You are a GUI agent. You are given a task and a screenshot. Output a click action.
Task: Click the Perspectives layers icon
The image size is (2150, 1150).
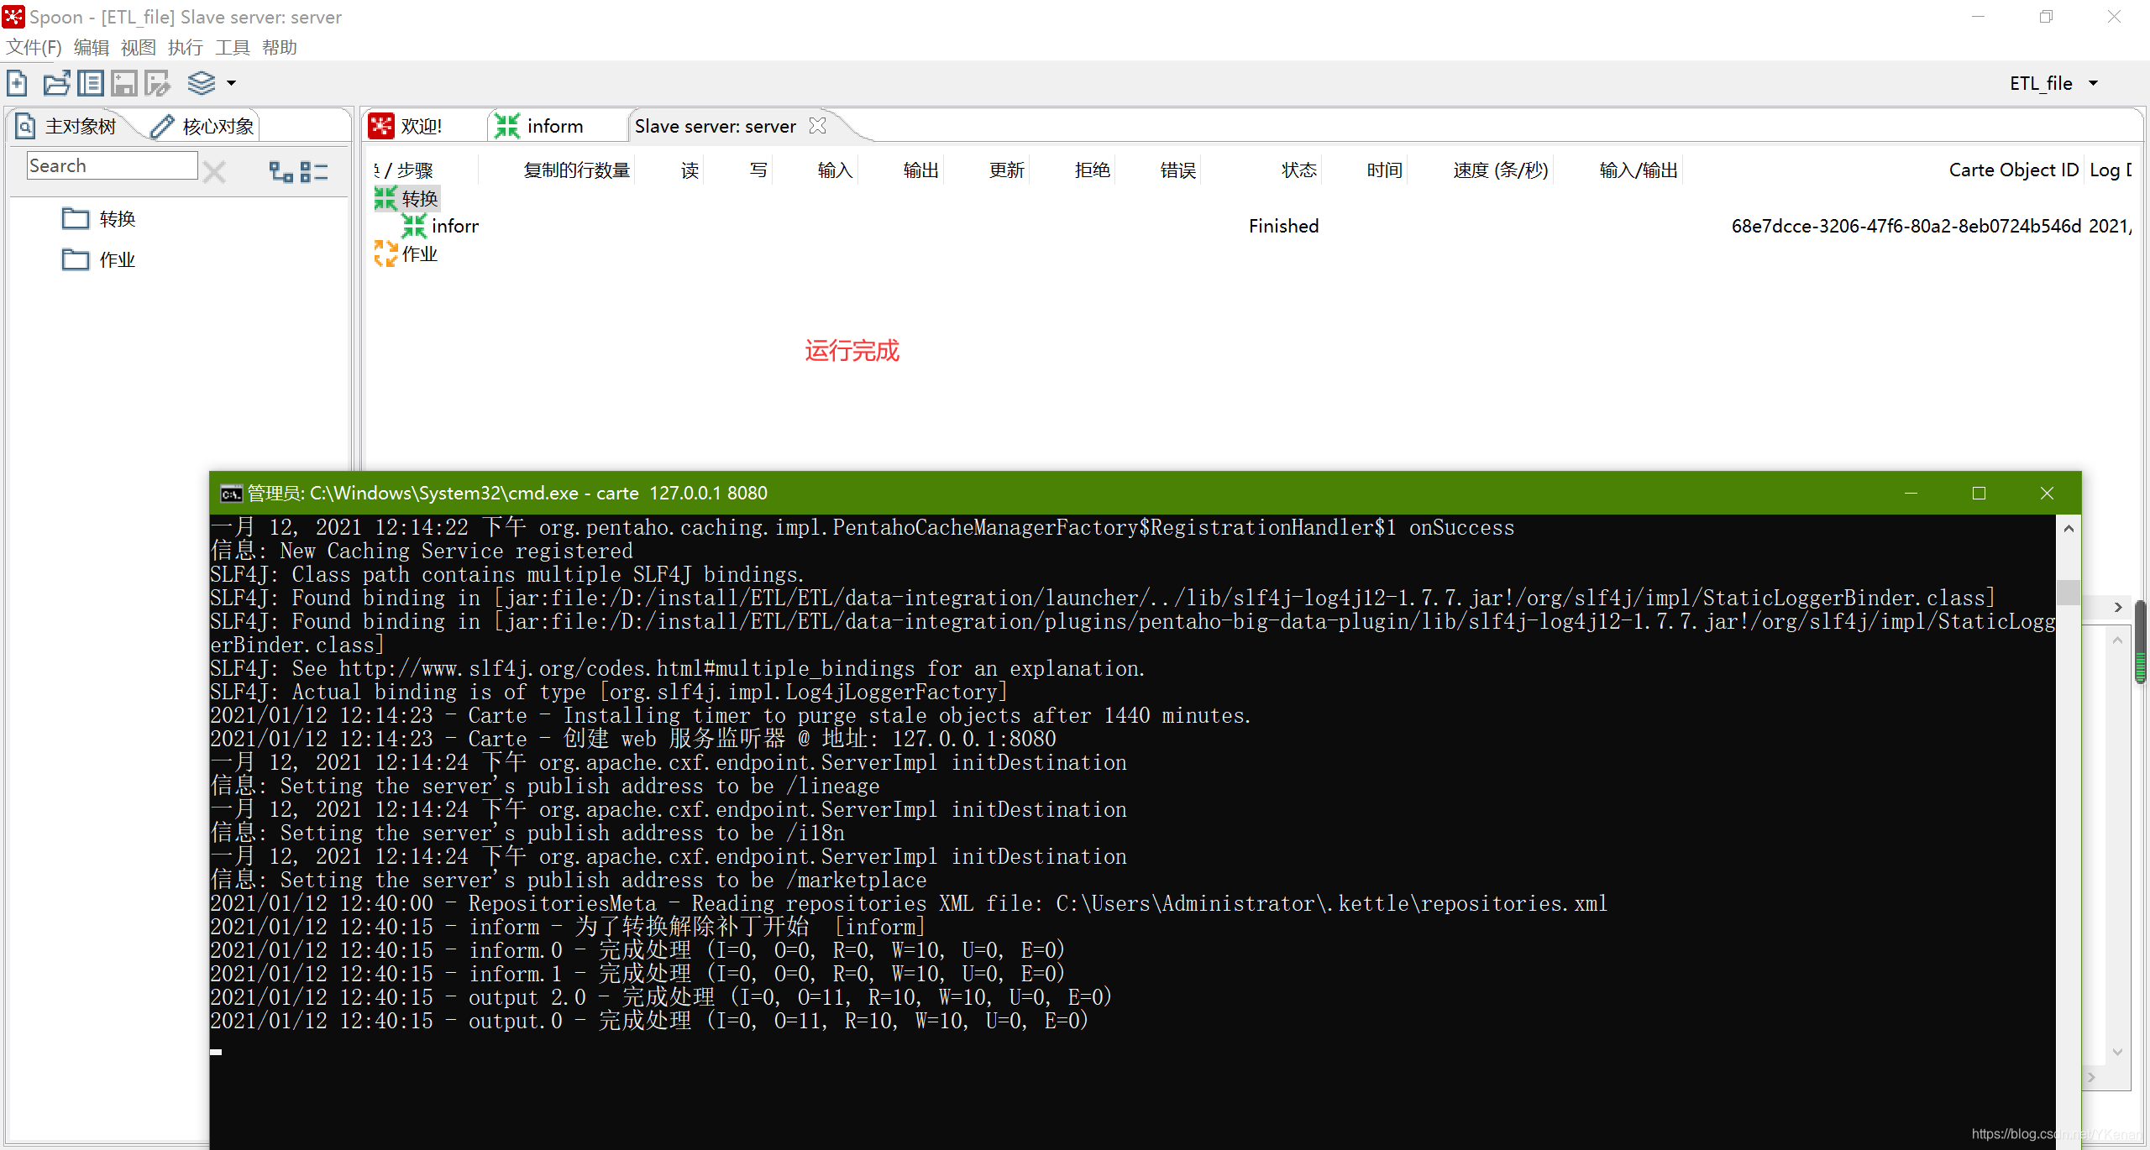point(202,83)
